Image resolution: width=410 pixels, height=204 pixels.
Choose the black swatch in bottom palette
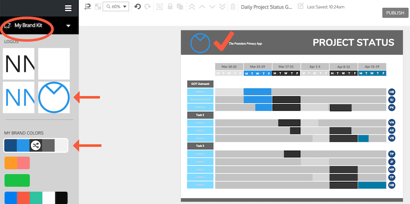click(x=61, y=198)
